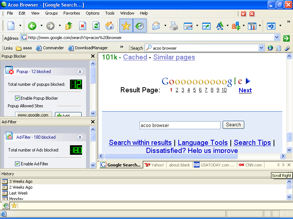Screen dimensions: 293x219
Task: Toggle the History clock toolbar button
Action: click(x=140, y=26)
